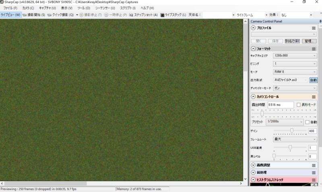Click the 別名で保存 profile button
This screenshot has width=322, height=192.
coord(292,41)
